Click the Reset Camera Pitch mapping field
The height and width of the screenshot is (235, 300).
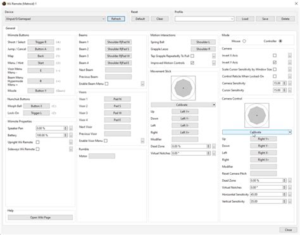(263, 174)
